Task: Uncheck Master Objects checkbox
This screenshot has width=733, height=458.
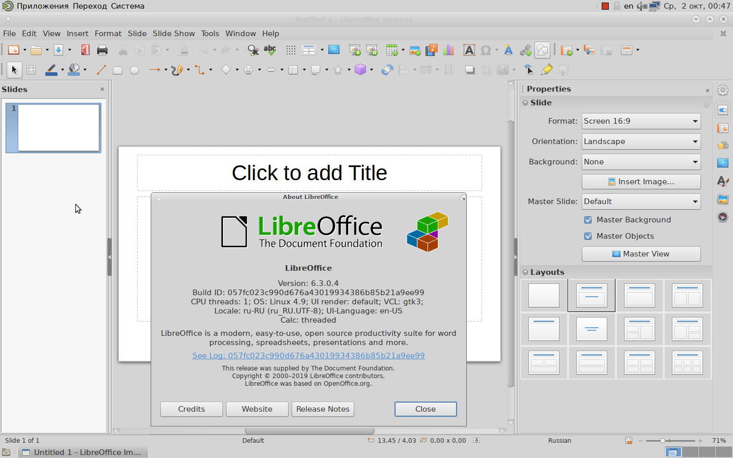Action: point(588,236)
